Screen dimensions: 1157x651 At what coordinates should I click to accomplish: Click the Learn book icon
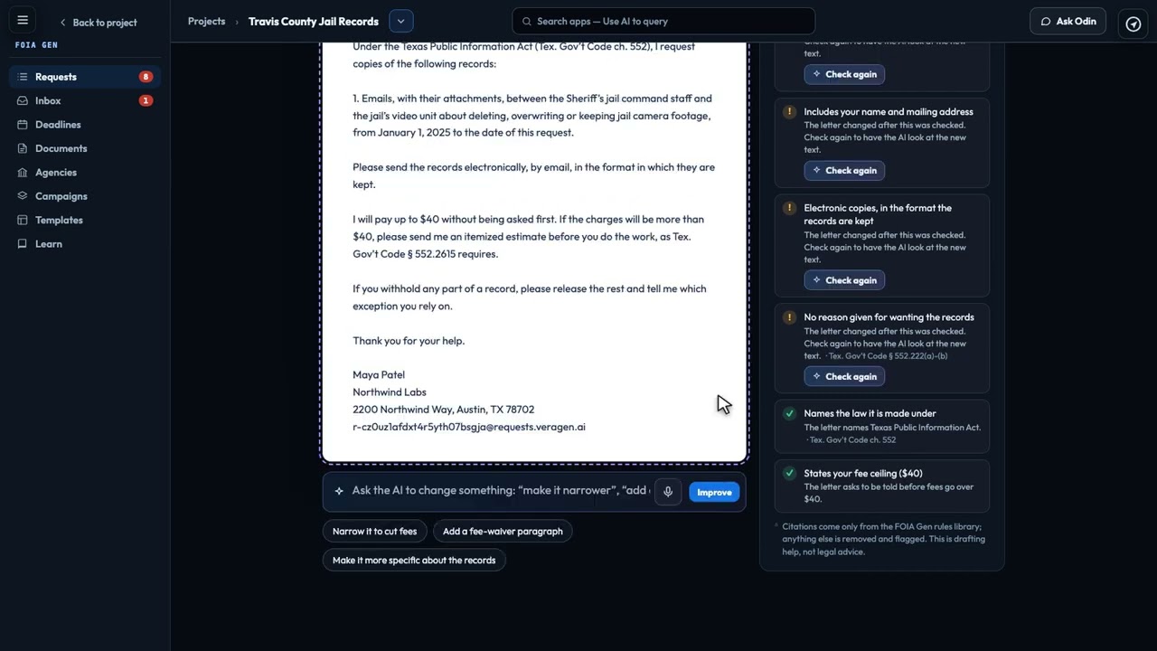click(x=23, y=244)
